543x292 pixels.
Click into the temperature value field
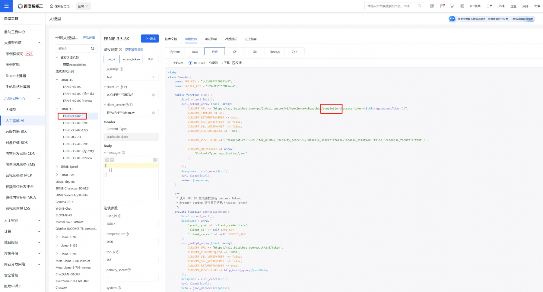(x=131, y=242)
